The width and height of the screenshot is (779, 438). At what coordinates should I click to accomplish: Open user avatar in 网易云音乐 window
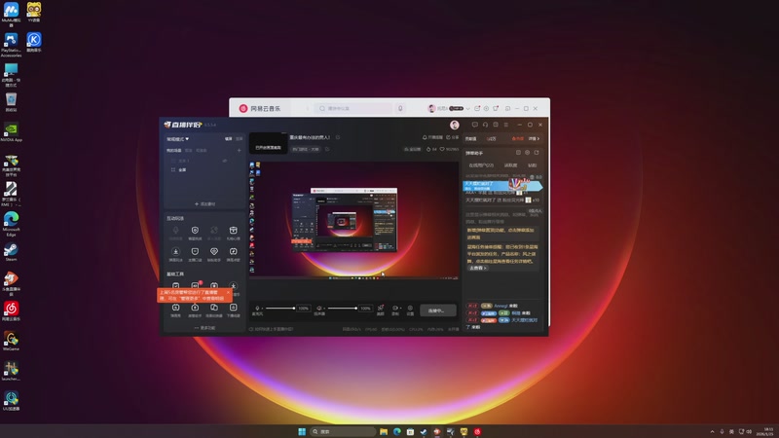[431, 108]
